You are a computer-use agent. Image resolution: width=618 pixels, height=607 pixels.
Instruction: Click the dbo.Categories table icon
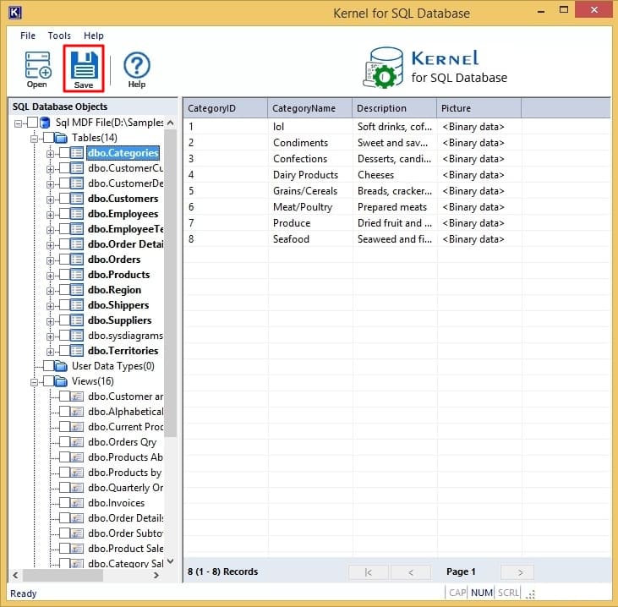[x=77, y=153]
